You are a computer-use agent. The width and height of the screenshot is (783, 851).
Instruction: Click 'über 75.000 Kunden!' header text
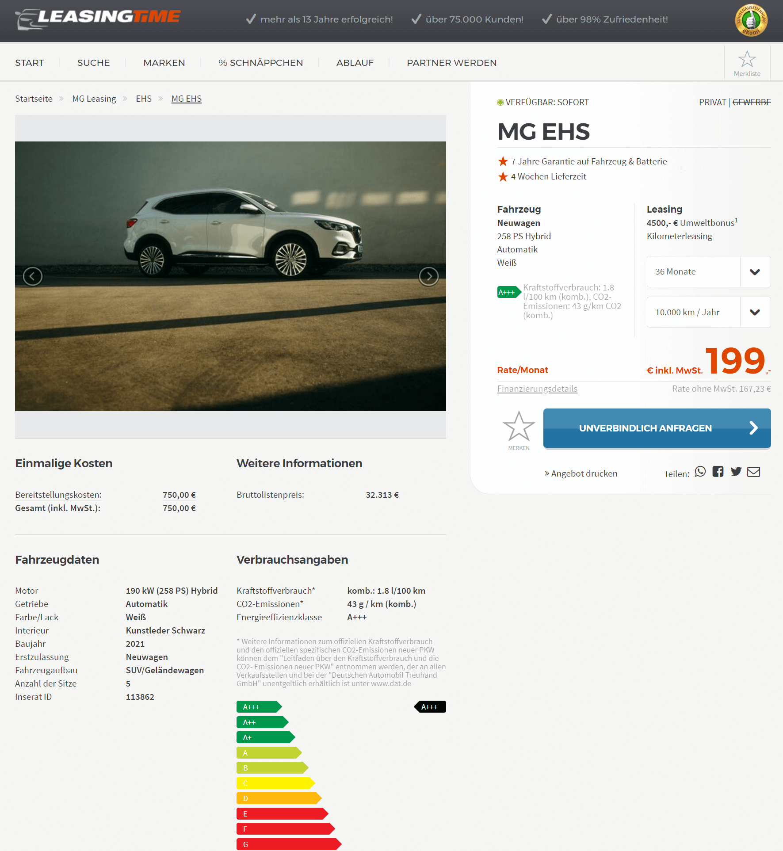474,19
